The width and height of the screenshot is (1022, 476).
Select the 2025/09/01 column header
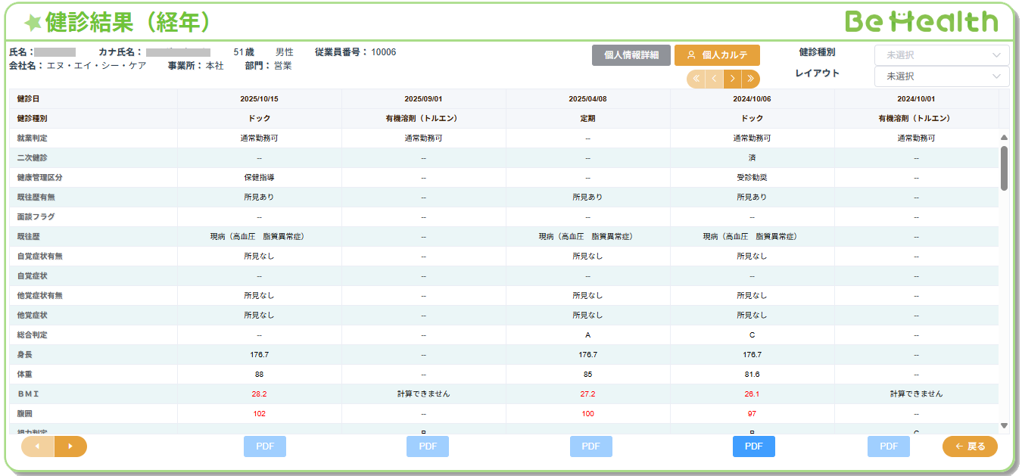[x=423, y=99]
